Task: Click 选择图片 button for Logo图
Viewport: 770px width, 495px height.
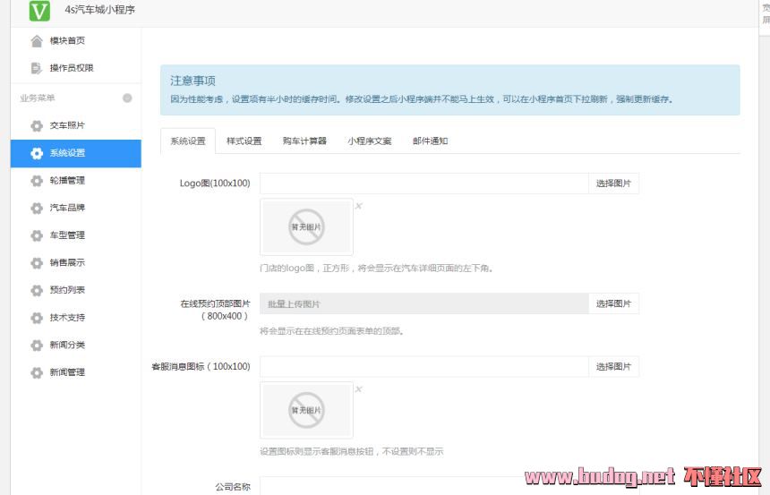Action: click(613, 183)
